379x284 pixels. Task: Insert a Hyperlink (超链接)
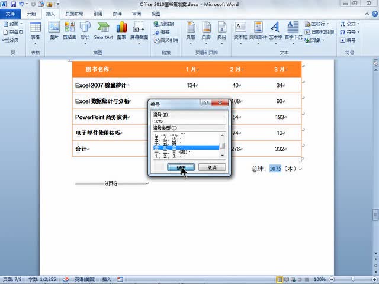tap(164, 24)
